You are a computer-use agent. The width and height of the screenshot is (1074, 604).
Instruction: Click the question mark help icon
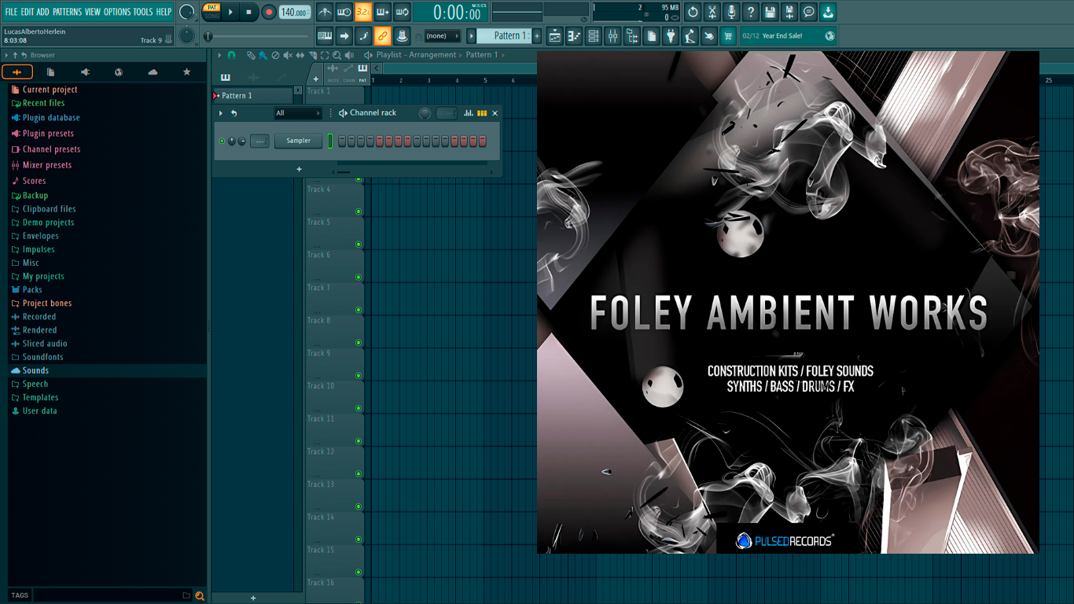751,12
